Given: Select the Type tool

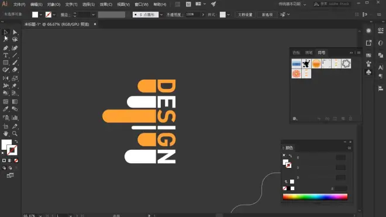Looking at the screenshot, I should (x=5, y=55).
